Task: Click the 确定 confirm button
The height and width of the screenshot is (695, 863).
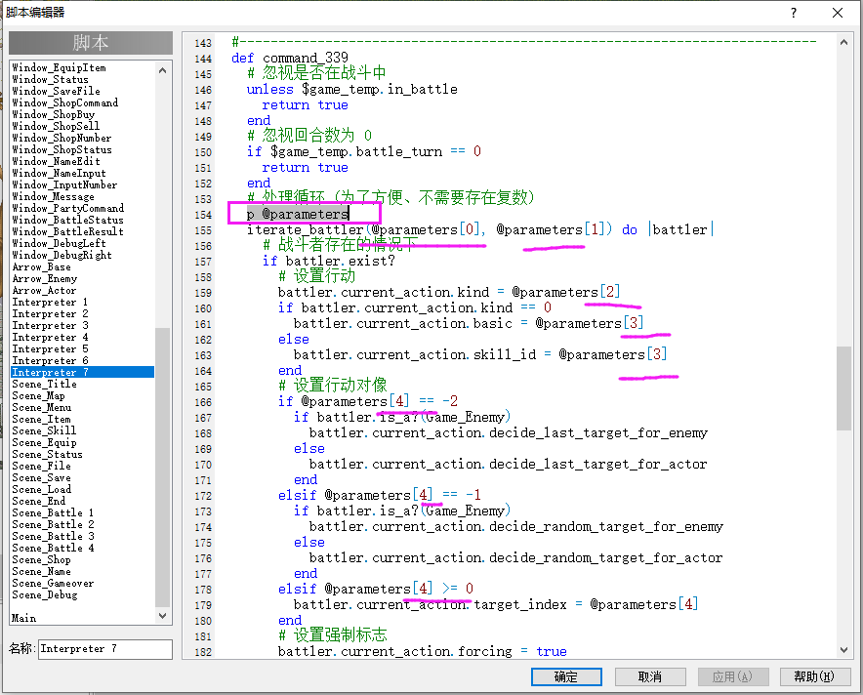Action: tap(566, 676)
